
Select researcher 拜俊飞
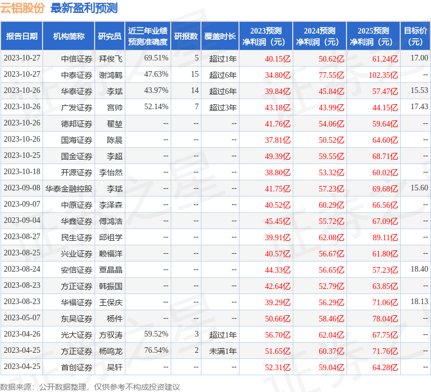(111, 59)
